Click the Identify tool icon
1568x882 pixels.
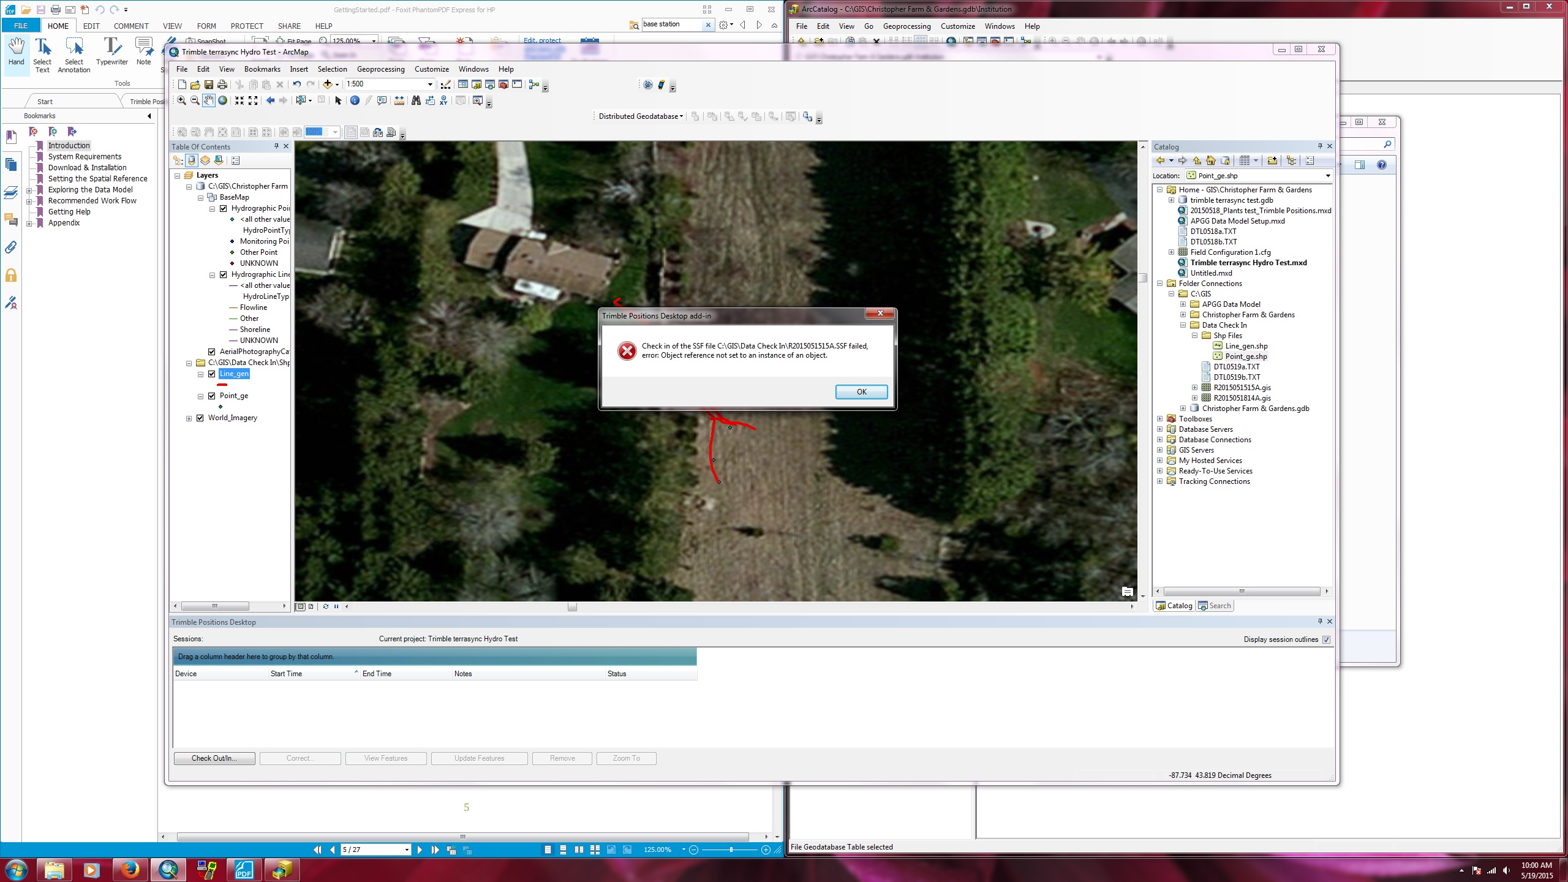point(355,100)
